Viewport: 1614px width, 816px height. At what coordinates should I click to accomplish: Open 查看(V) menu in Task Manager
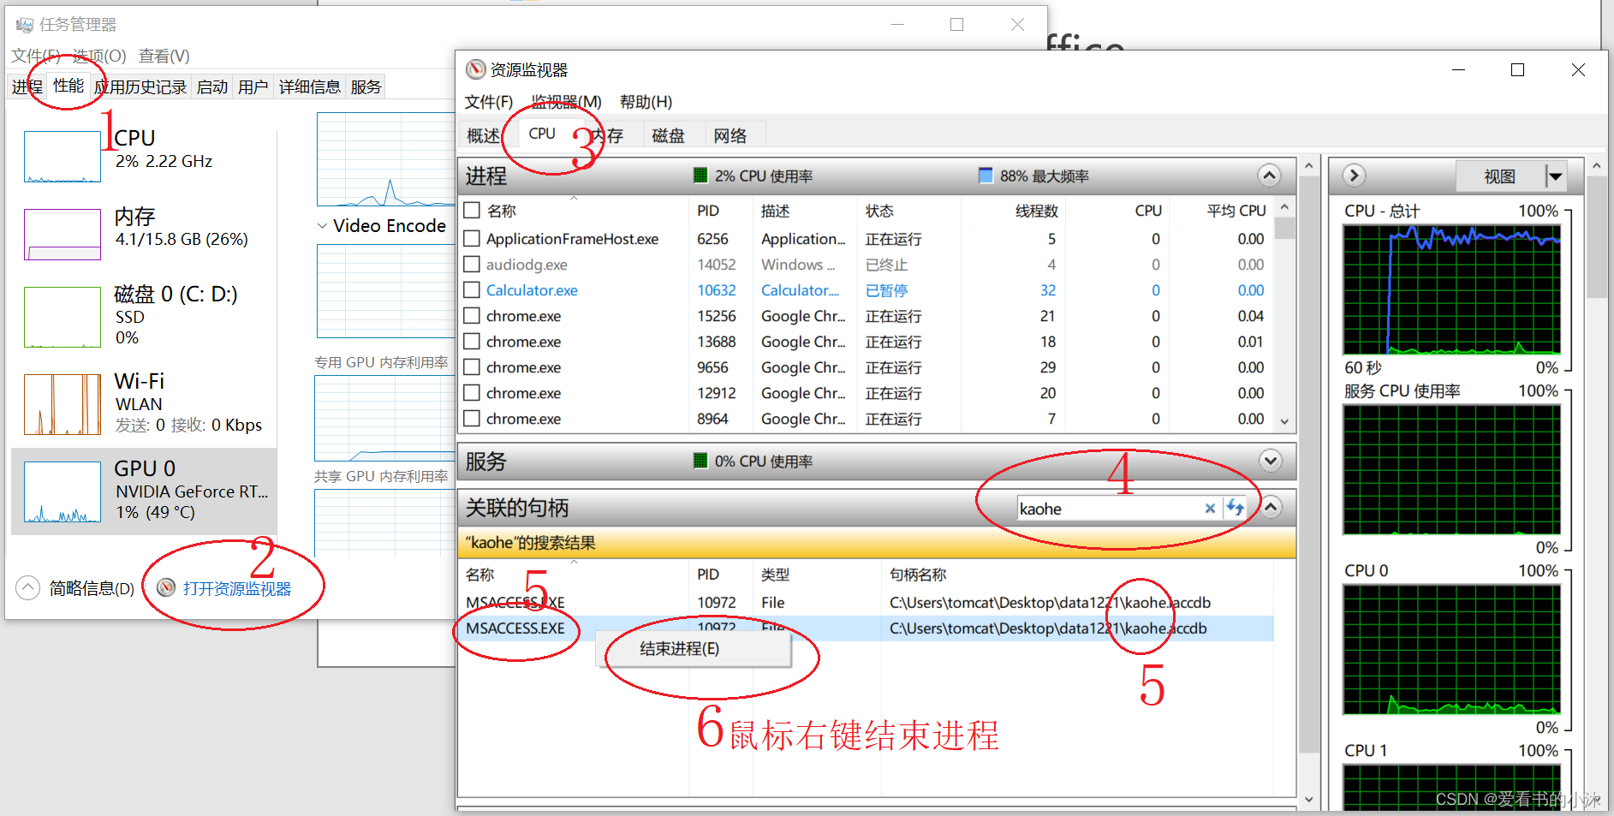pyautogui.click(x=164, y=56)
